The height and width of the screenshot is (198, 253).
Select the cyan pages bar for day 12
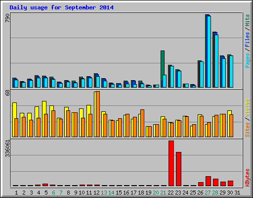(98, 82)
